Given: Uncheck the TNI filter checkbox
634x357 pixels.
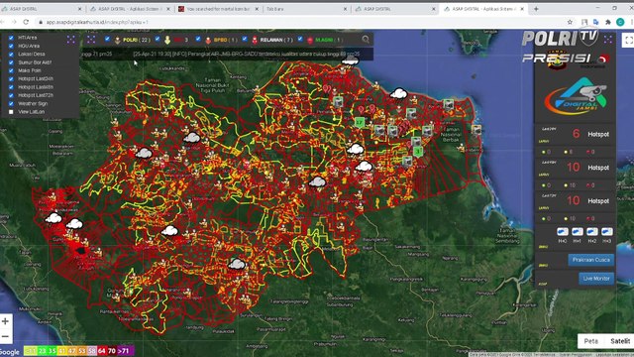Looking at the screenshot, I should click(158, 39).
